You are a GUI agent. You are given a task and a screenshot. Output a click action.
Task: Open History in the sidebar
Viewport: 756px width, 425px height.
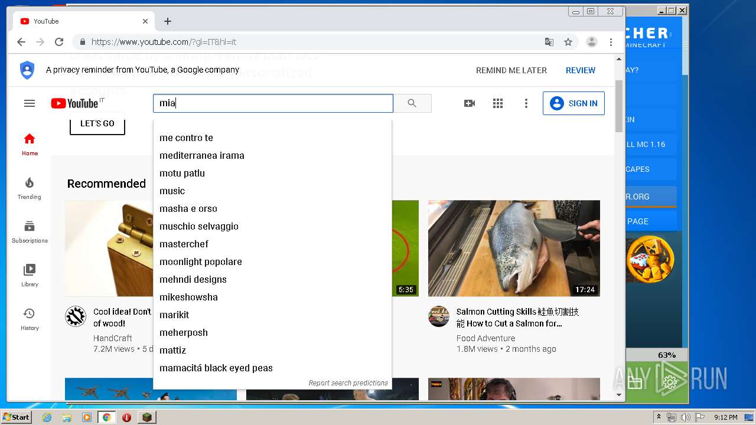[x=30, y=319]
